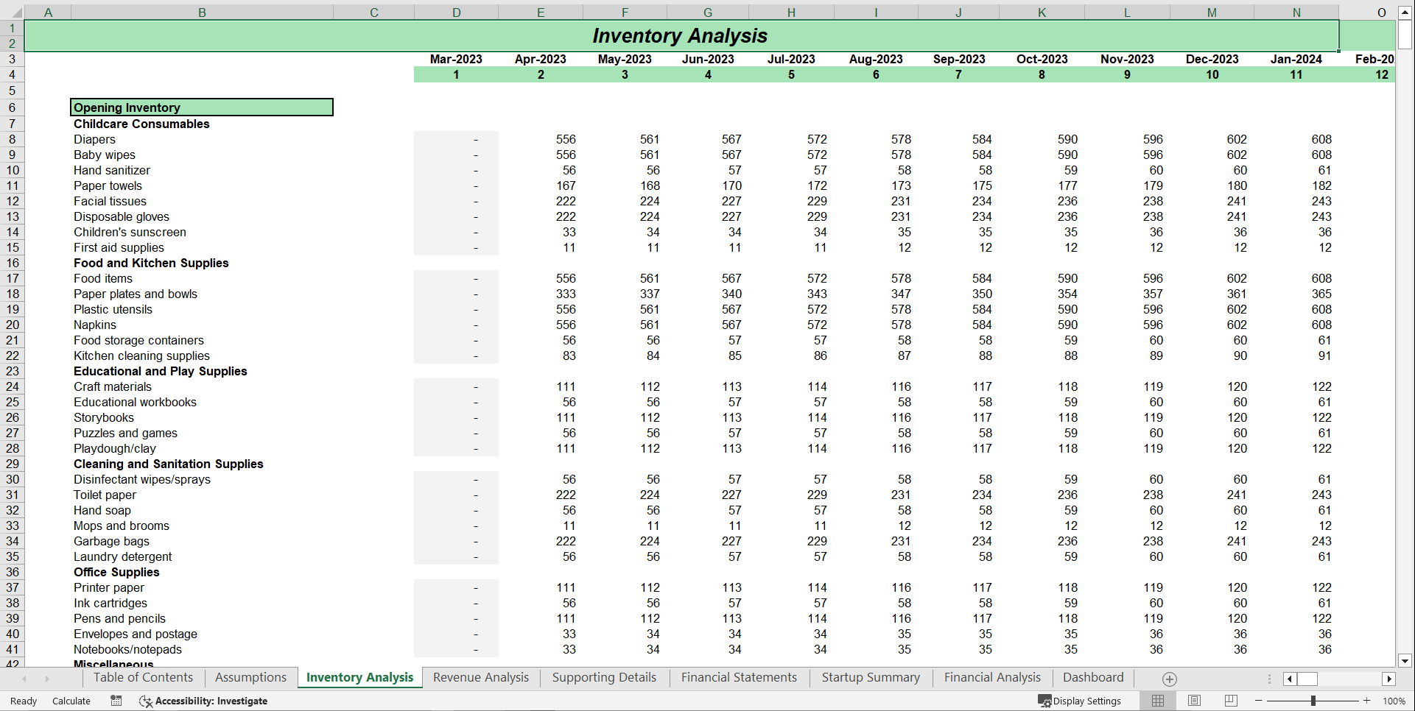Zoom out with the minus button
The image size is (1415, 711).
[1259, 701]
